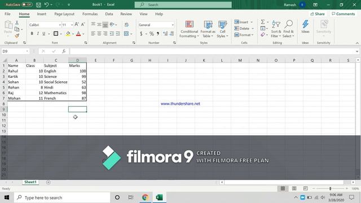Select the Sheet1 tab
The height and width of the screenshot is (203, 361).
(30, 182)
